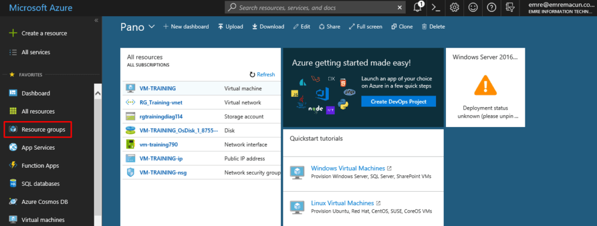Click the VM-TRAINING-ip public IP icon
The image size is (597, 226).
pos(131,158)
